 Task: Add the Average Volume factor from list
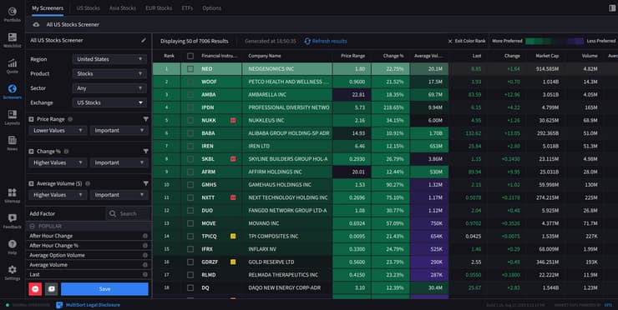tap(48, 265)
